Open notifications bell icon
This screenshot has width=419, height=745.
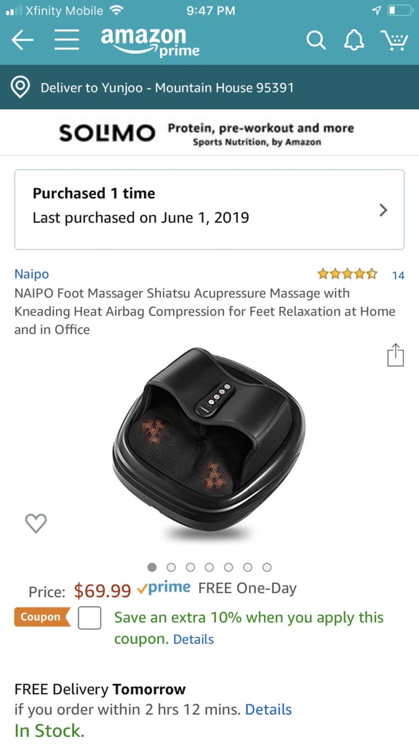click(354, 41)
